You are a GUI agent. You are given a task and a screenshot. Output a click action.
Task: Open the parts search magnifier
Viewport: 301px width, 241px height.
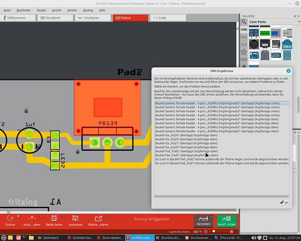(244, 22)
